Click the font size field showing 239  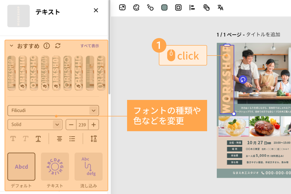82,125
